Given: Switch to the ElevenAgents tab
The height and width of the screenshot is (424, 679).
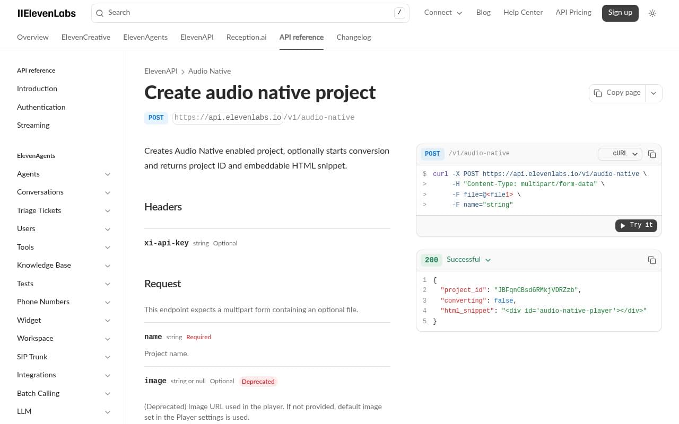Looking at the screenshot, I should 145,38.
